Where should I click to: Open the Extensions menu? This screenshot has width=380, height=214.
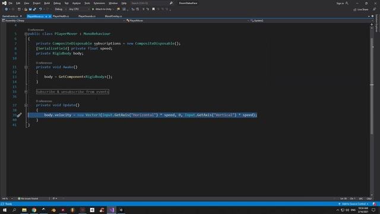click(x=99, y=3)
